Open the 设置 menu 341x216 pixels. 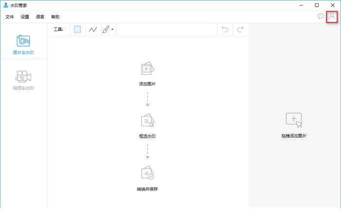pos(25,17)
